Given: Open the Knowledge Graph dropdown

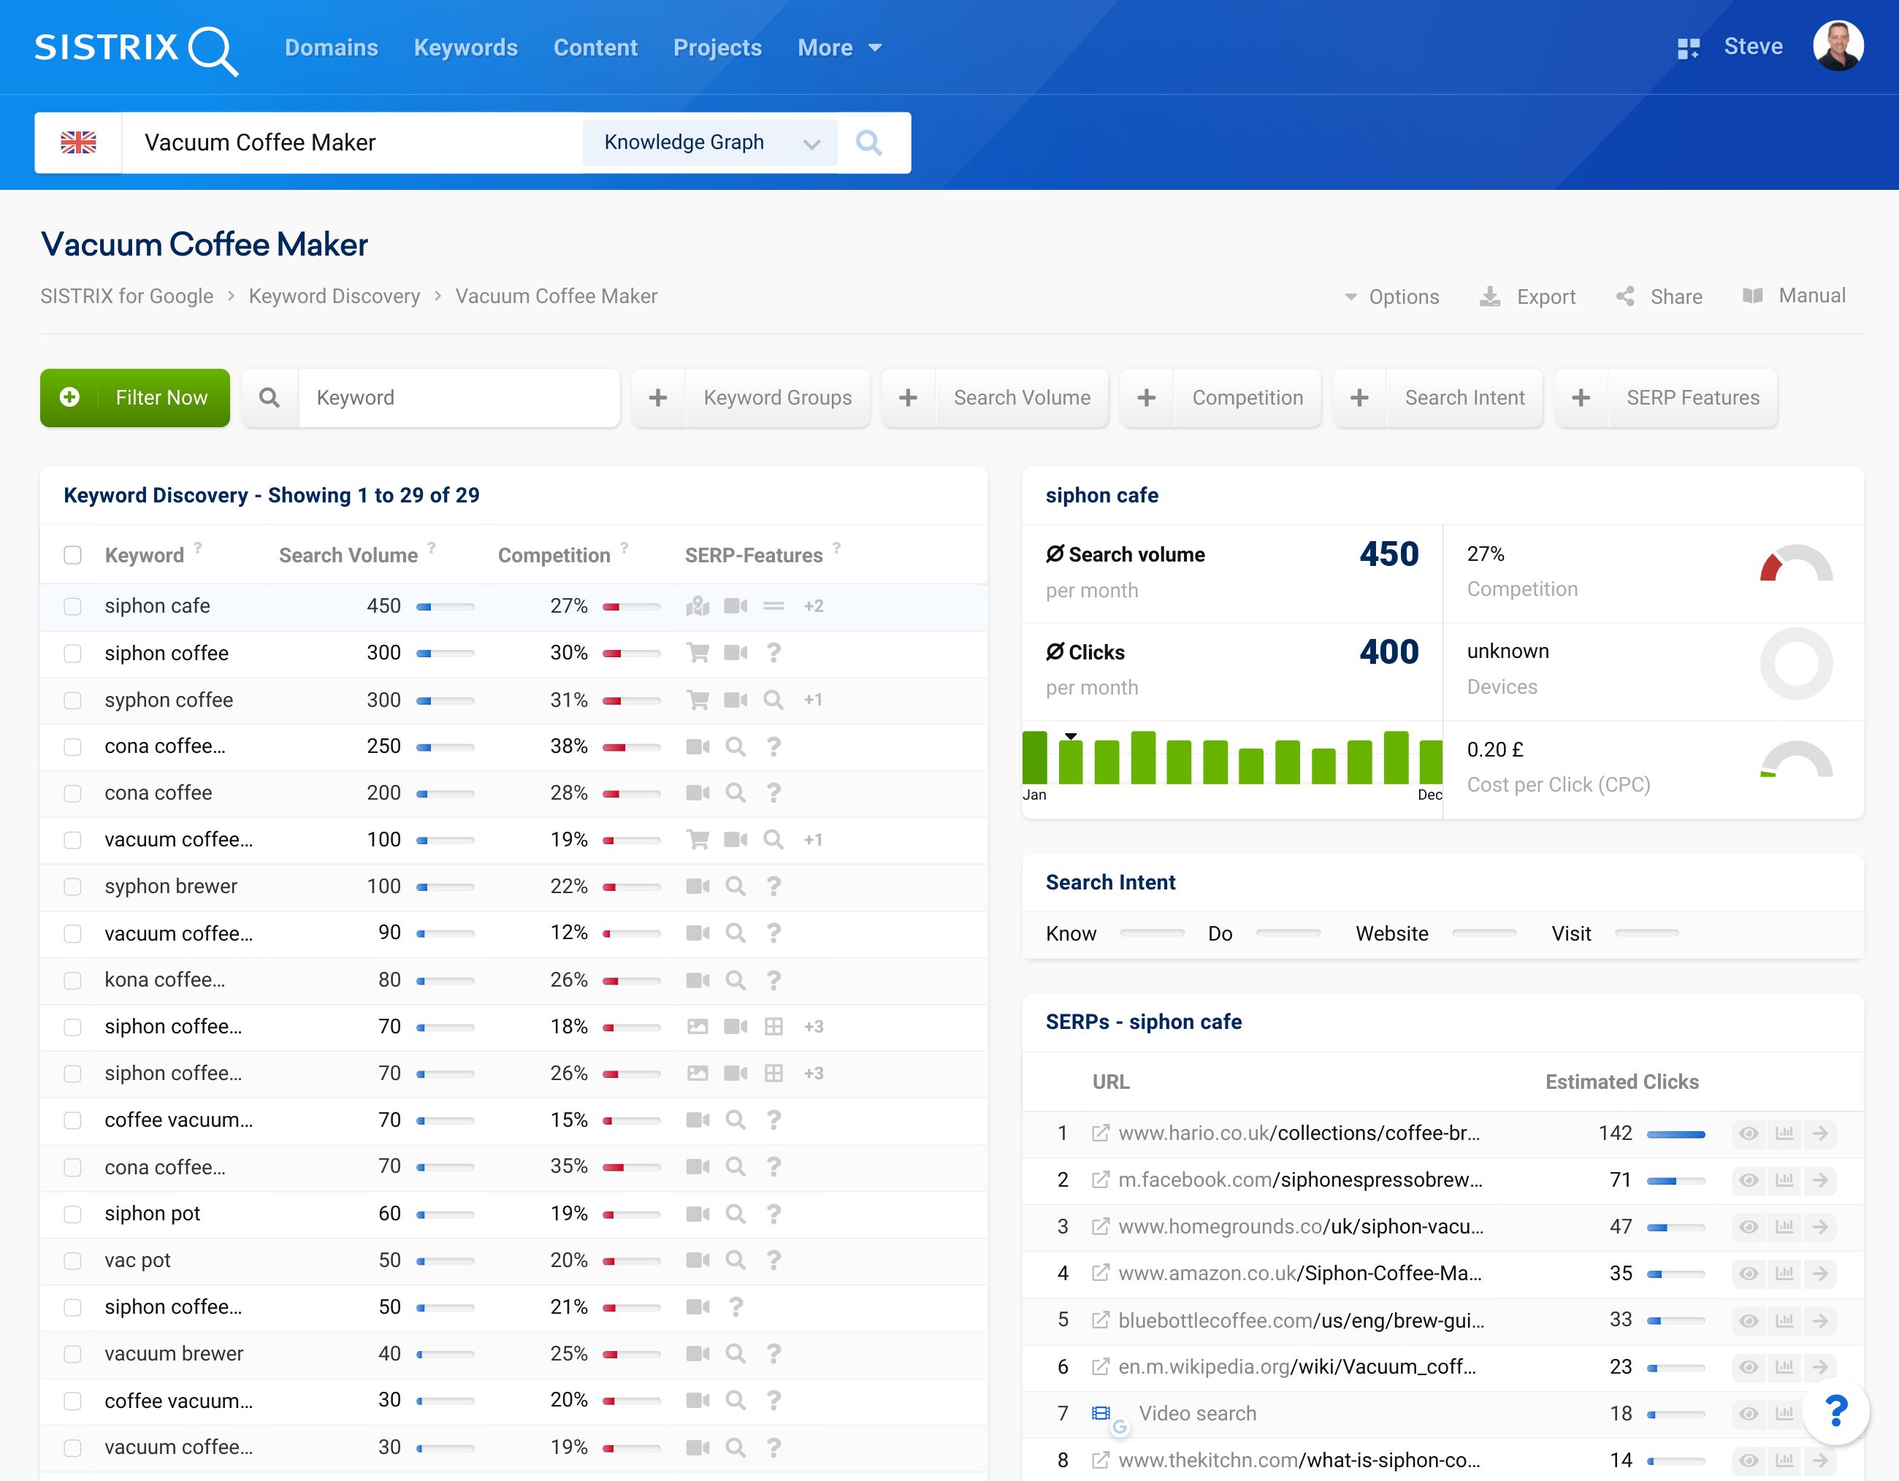Looking at the screenshot, I should 711,142.
